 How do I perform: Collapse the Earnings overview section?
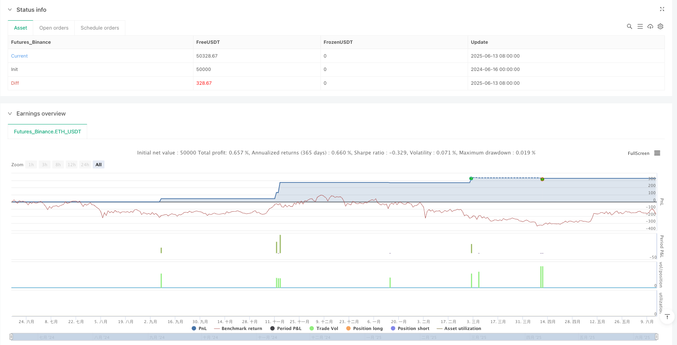coord(10,114)
